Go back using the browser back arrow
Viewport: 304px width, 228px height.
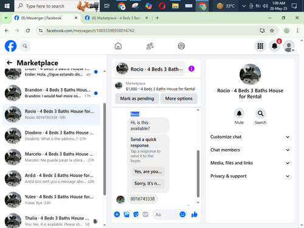(x=7, y=30)
